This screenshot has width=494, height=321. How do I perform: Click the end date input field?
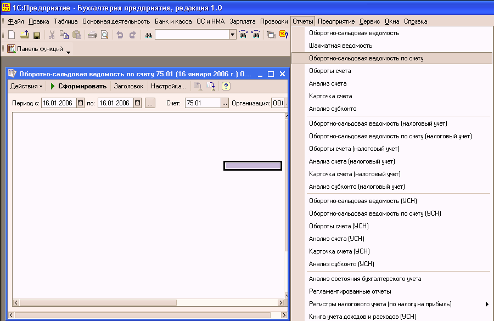pyautogui.click(x=115, y=103)
